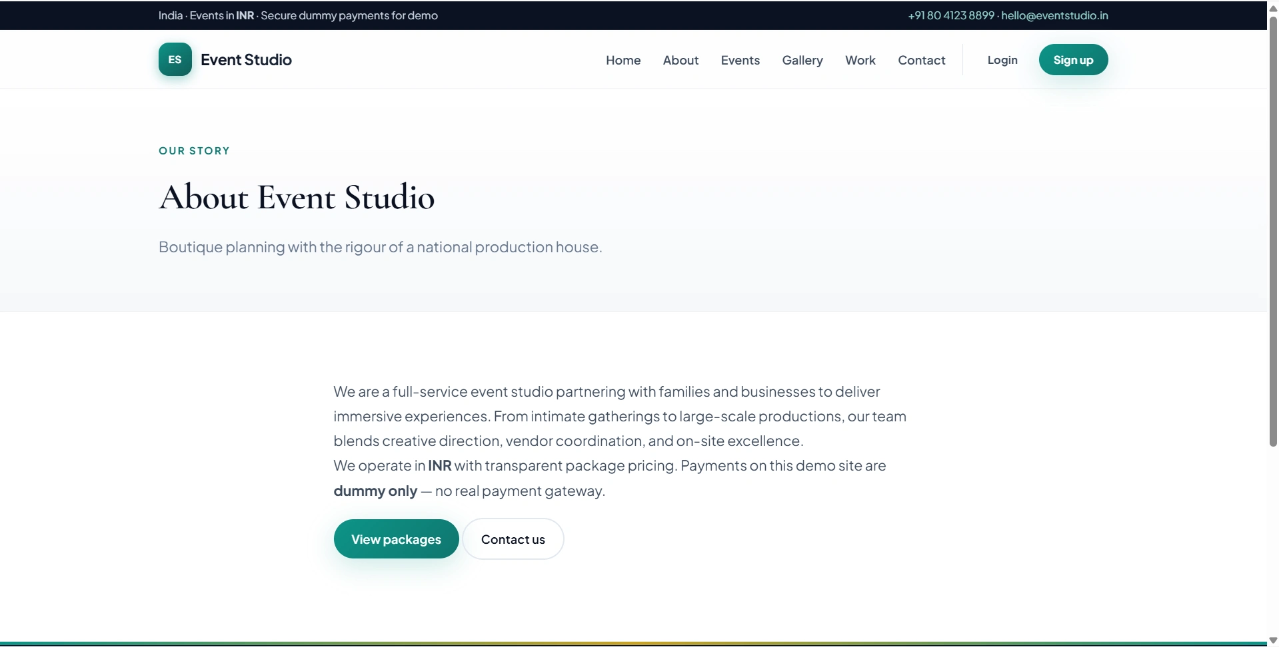1279x647 pixels.
Task: Navigate to the Gallery page
Action: pyautogui.click(x=802, y=60)
